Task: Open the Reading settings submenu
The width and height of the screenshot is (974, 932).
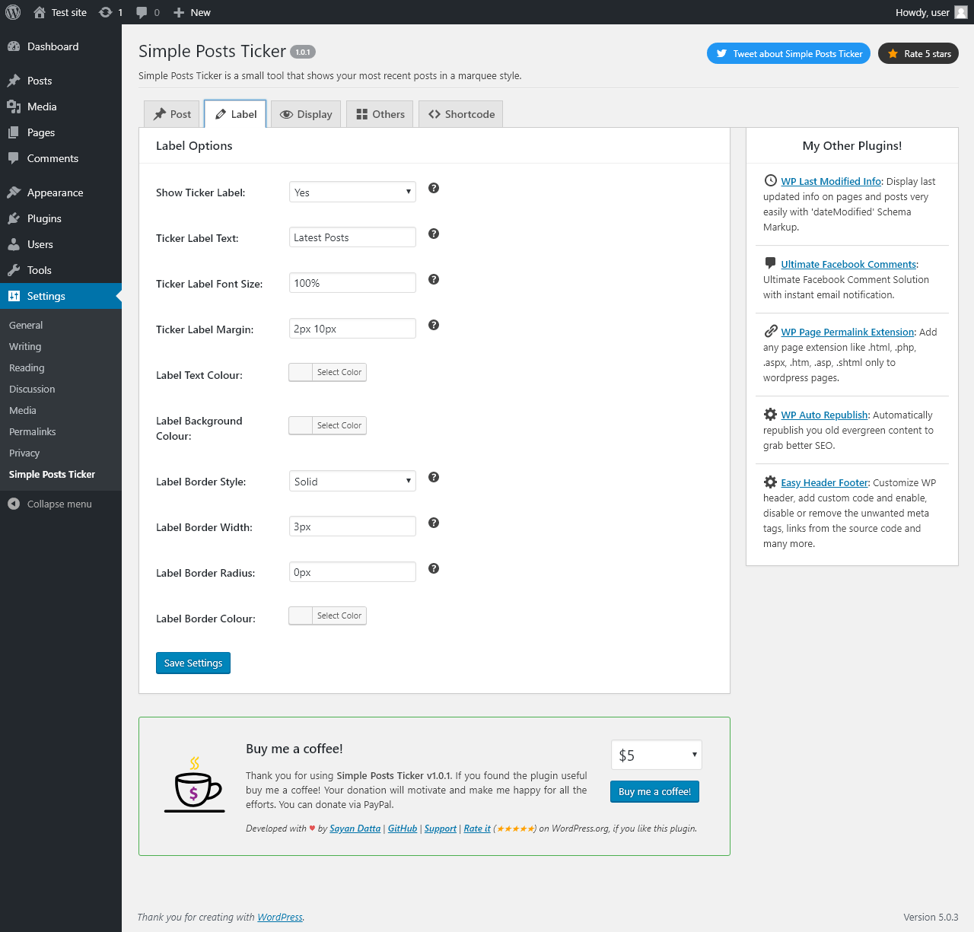Action: (x=27, y=367)
